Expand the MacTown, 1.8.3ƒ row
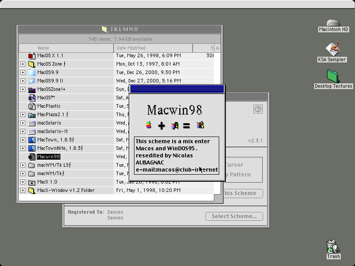Viewport: 355px width, 266px height. tap(23, 140)
